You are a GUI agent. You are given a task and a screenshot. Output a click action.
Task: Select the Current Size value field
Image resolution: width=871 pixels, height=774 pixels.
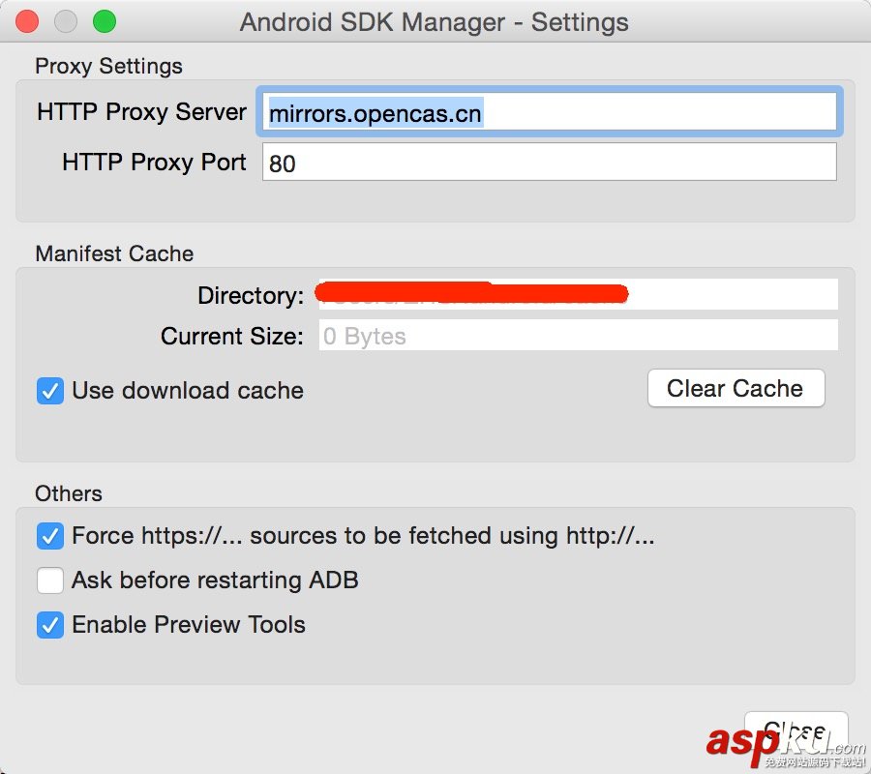click(578, 336)
